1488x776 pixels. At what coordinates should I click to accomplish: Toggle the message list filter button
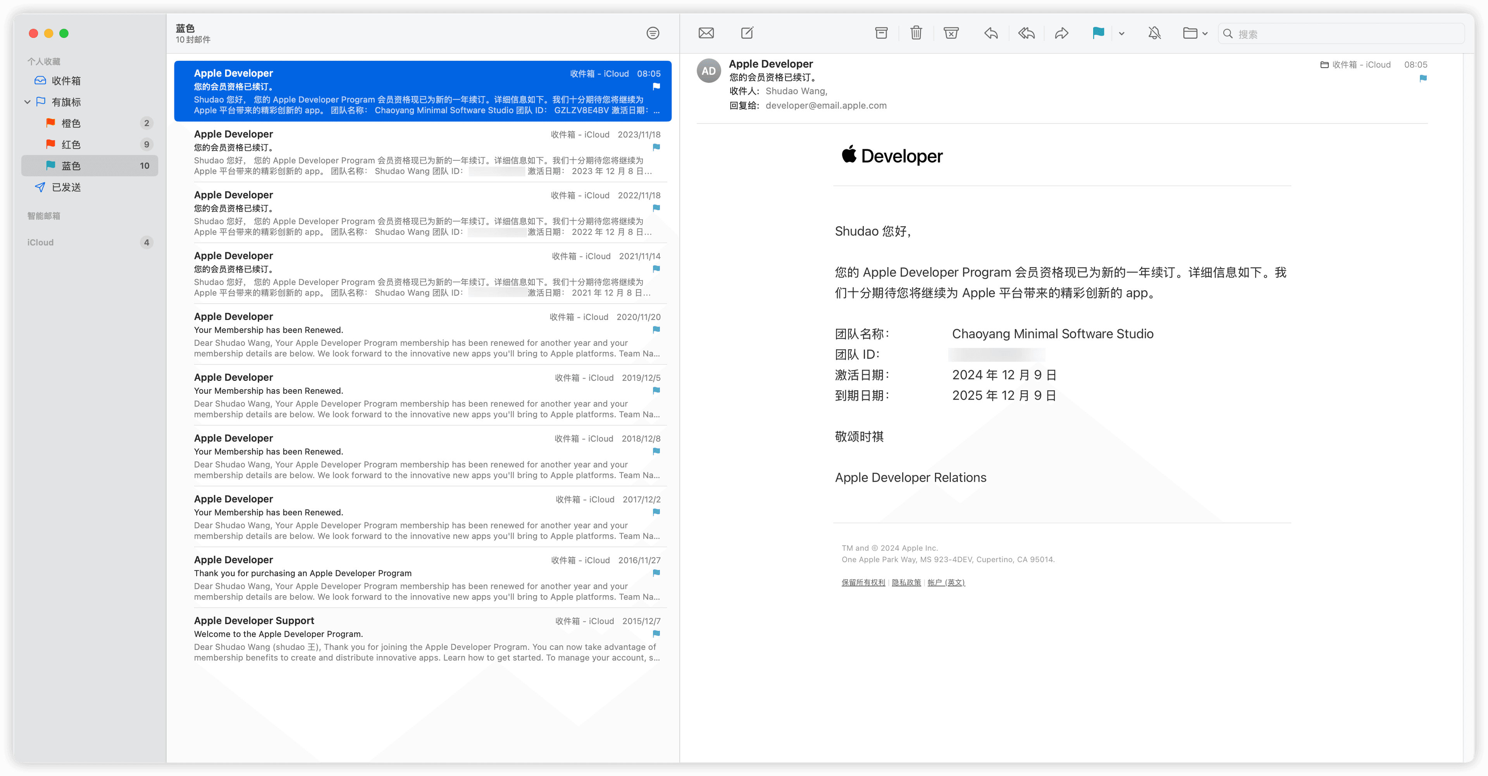click(x=653, y=33)
